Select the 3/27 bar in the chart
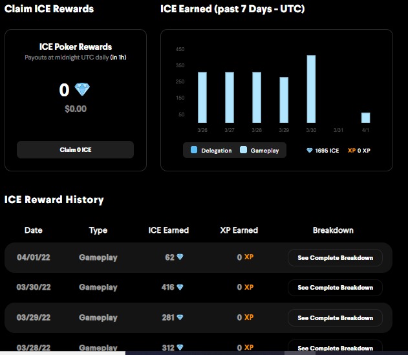The width and height of the screenshot is (408, 355). coord(230,98)
